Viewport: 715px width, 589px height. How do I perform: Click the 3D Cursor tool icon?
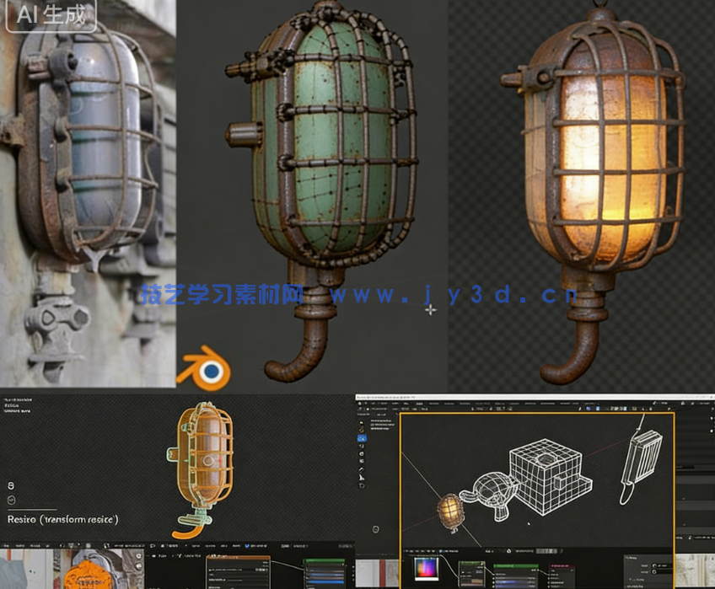361,430
